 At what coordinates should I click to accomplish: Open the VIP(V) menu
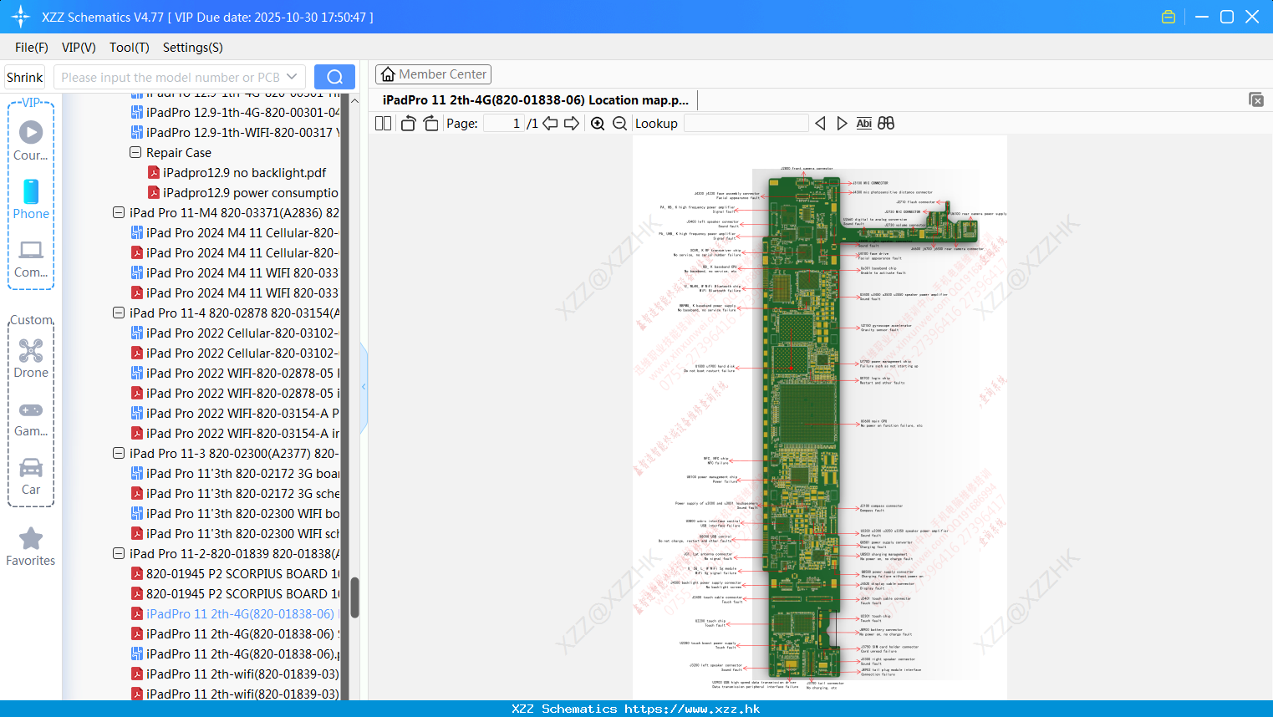pyautogui.click(x=79, y=48)
